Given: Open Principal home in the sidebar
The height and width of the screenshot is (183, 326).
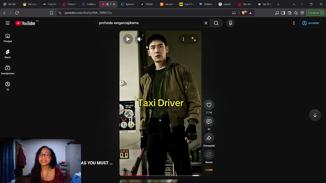Looking at the screenshot, I should pos(8,38).
